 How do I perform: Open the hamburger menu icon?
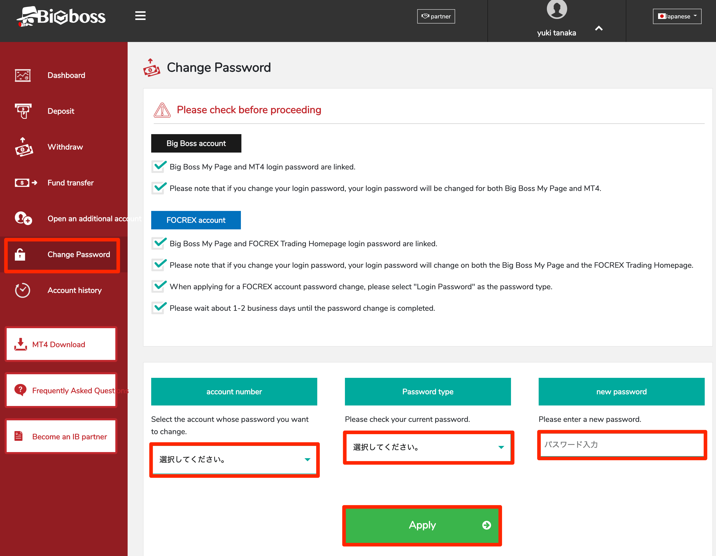click(x=140, y=16)
